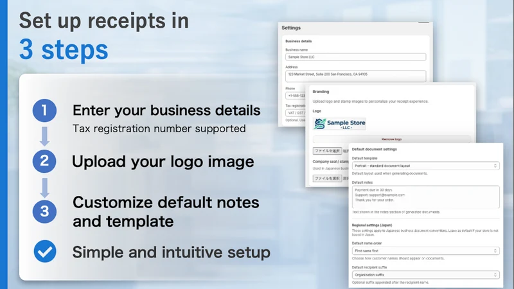The height and width of the screenshot is (289, 514).
Task: Click the "Default layout used when generating documents" text
Action: (390, 173)
